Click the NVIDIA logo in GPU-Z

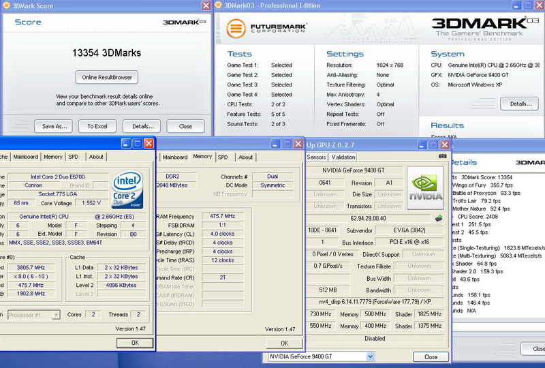tap(425, 188)
